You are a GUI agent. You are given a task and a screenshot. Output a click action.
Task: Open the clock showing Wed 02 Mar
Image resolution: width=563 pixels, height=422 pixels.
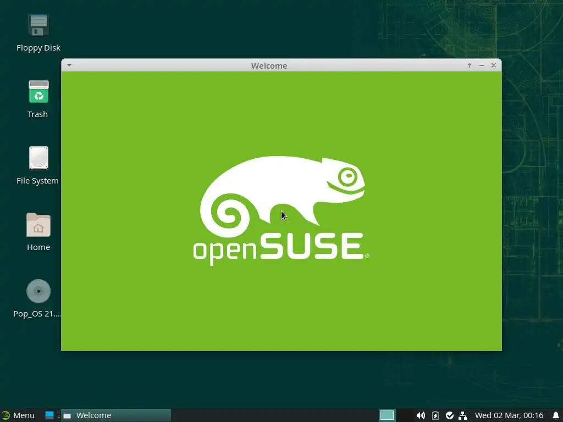(x=509, y=415)
